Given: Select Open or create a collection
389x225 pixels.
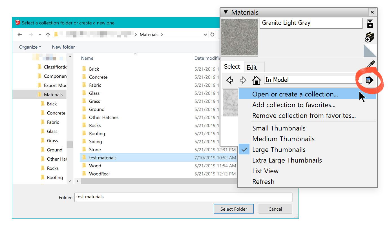Looking at the screenshot, I should tap(295, 94).
